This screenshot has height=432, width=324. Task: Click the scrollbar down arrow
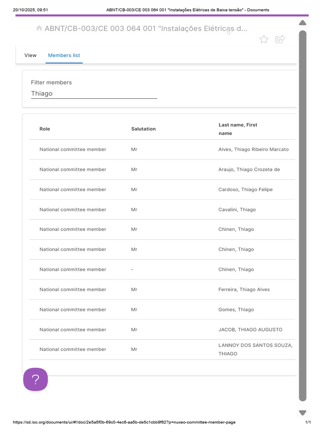click(302, 413)
